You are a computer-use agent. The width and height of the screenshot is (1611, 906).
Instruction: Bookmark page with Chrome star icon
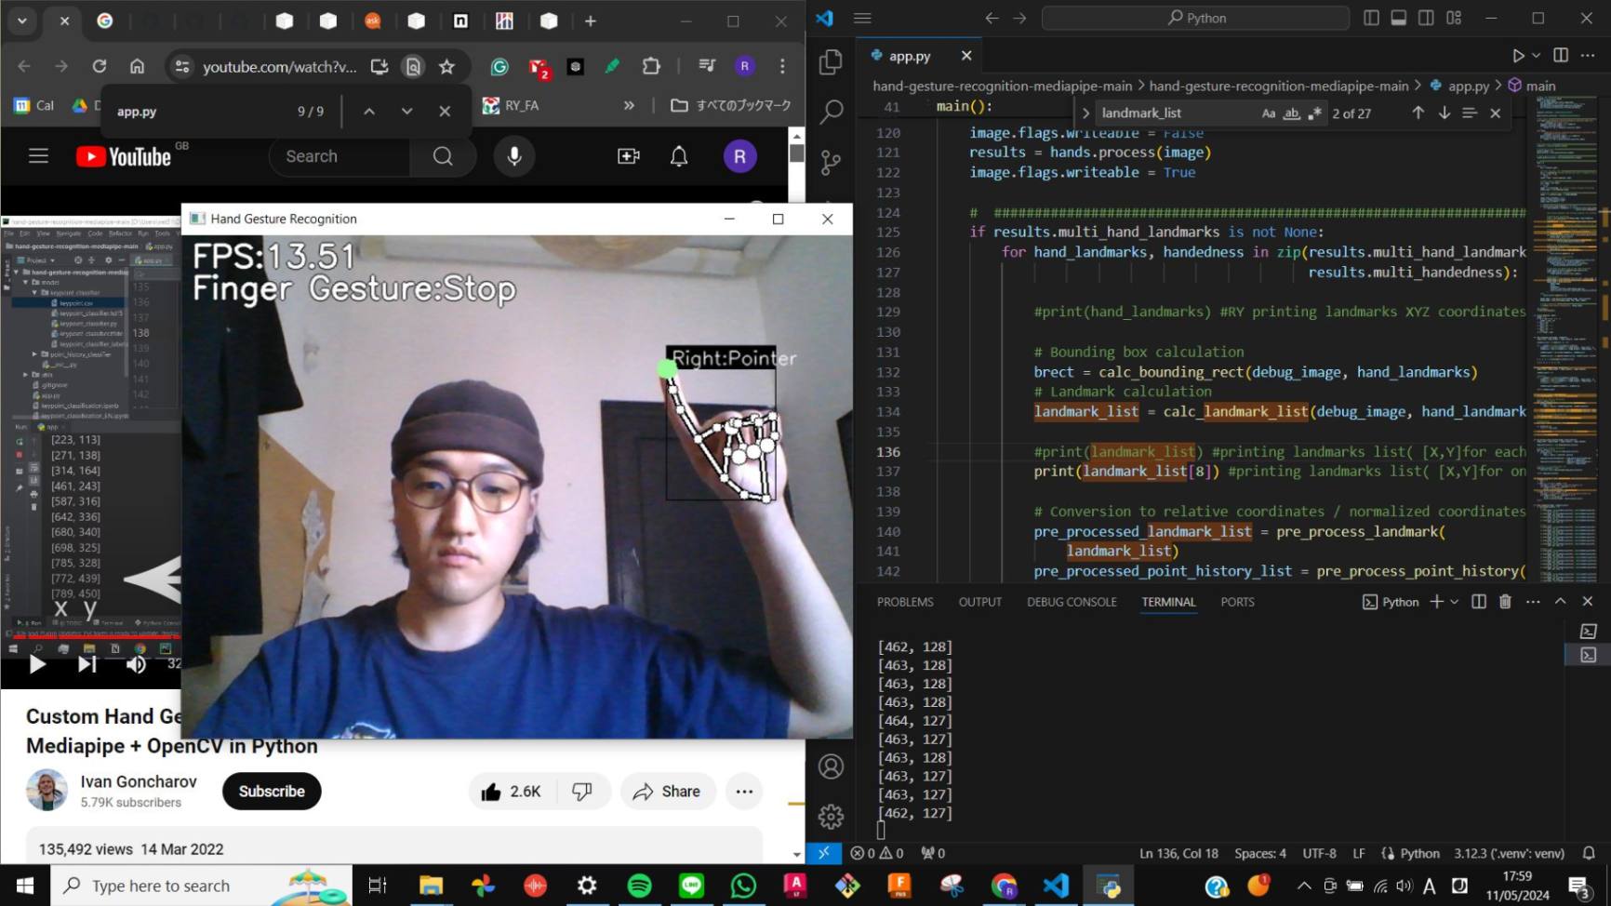446,66
